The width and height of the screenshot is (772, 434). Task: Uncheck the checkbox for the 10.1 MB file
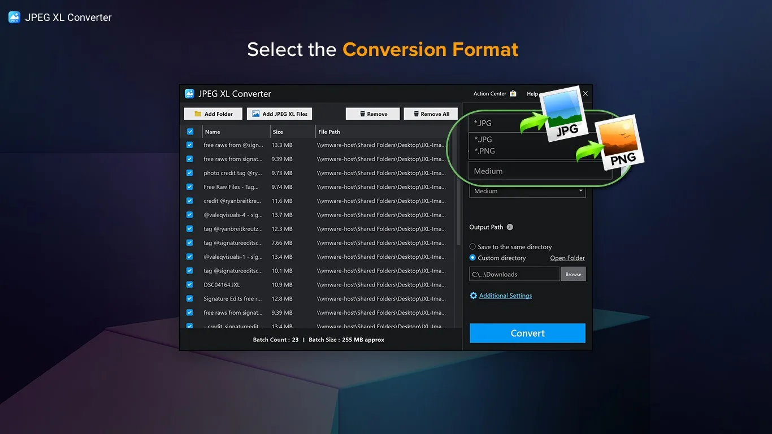point(190,271)
